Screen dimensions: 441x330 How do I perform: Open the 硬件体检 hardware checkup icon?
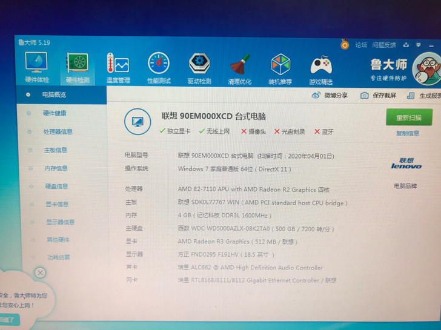[36, 67]
